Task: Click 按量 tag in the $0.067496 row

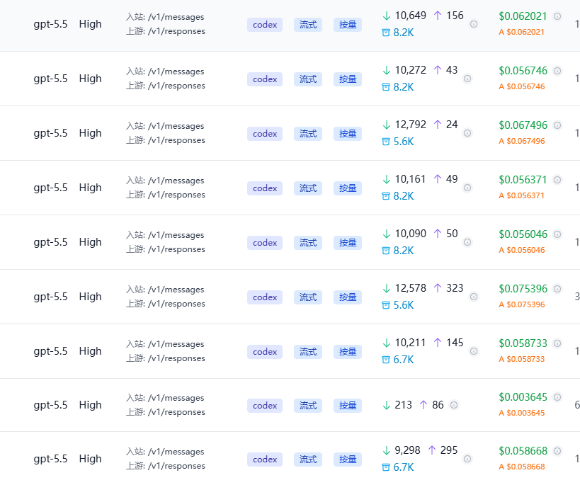Action: [348, 134]
